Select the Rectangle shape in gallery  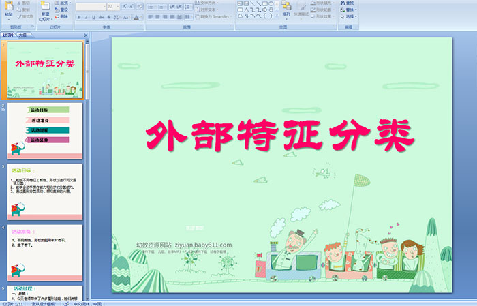(264, 3)
